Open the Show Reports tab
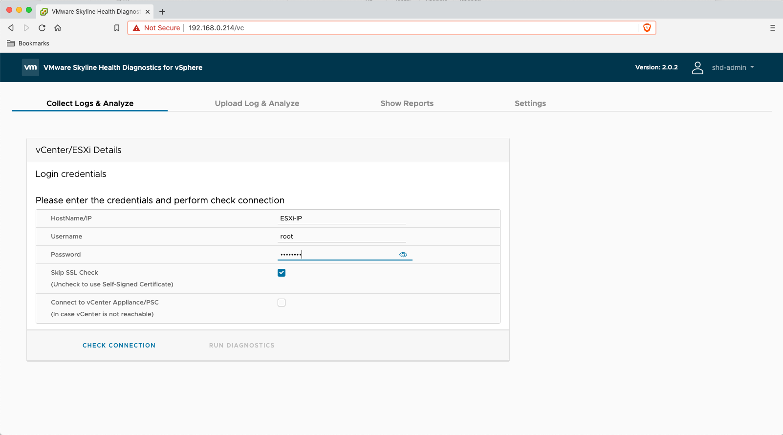Viewport: 783px width, 435px height. (x=407, y=103)
